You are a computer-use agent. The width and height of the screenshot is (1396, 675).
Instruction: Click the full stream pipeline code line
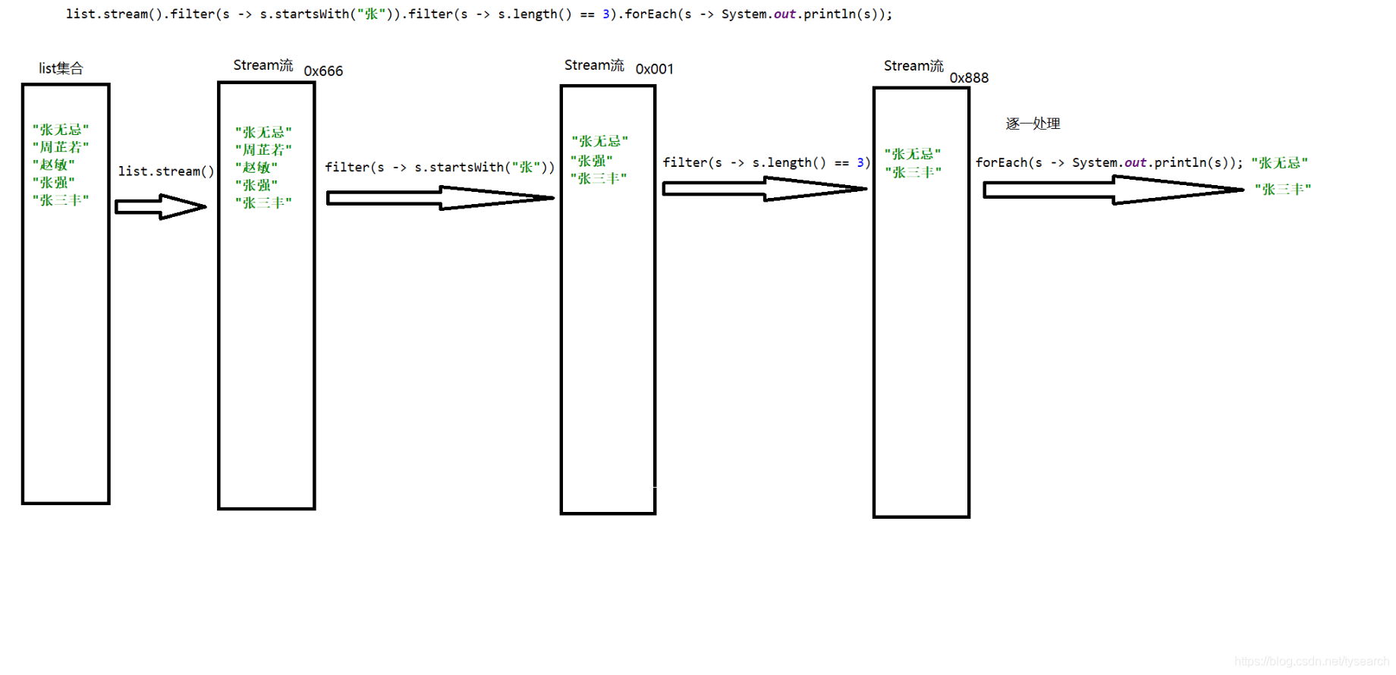coord(479,14)
